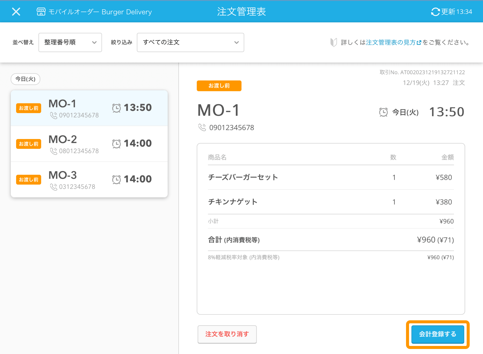Viewport: 483px width, 354px height.
Task: Click the 注文を取り消す cancel order button
Action: (x=227, y=334)
